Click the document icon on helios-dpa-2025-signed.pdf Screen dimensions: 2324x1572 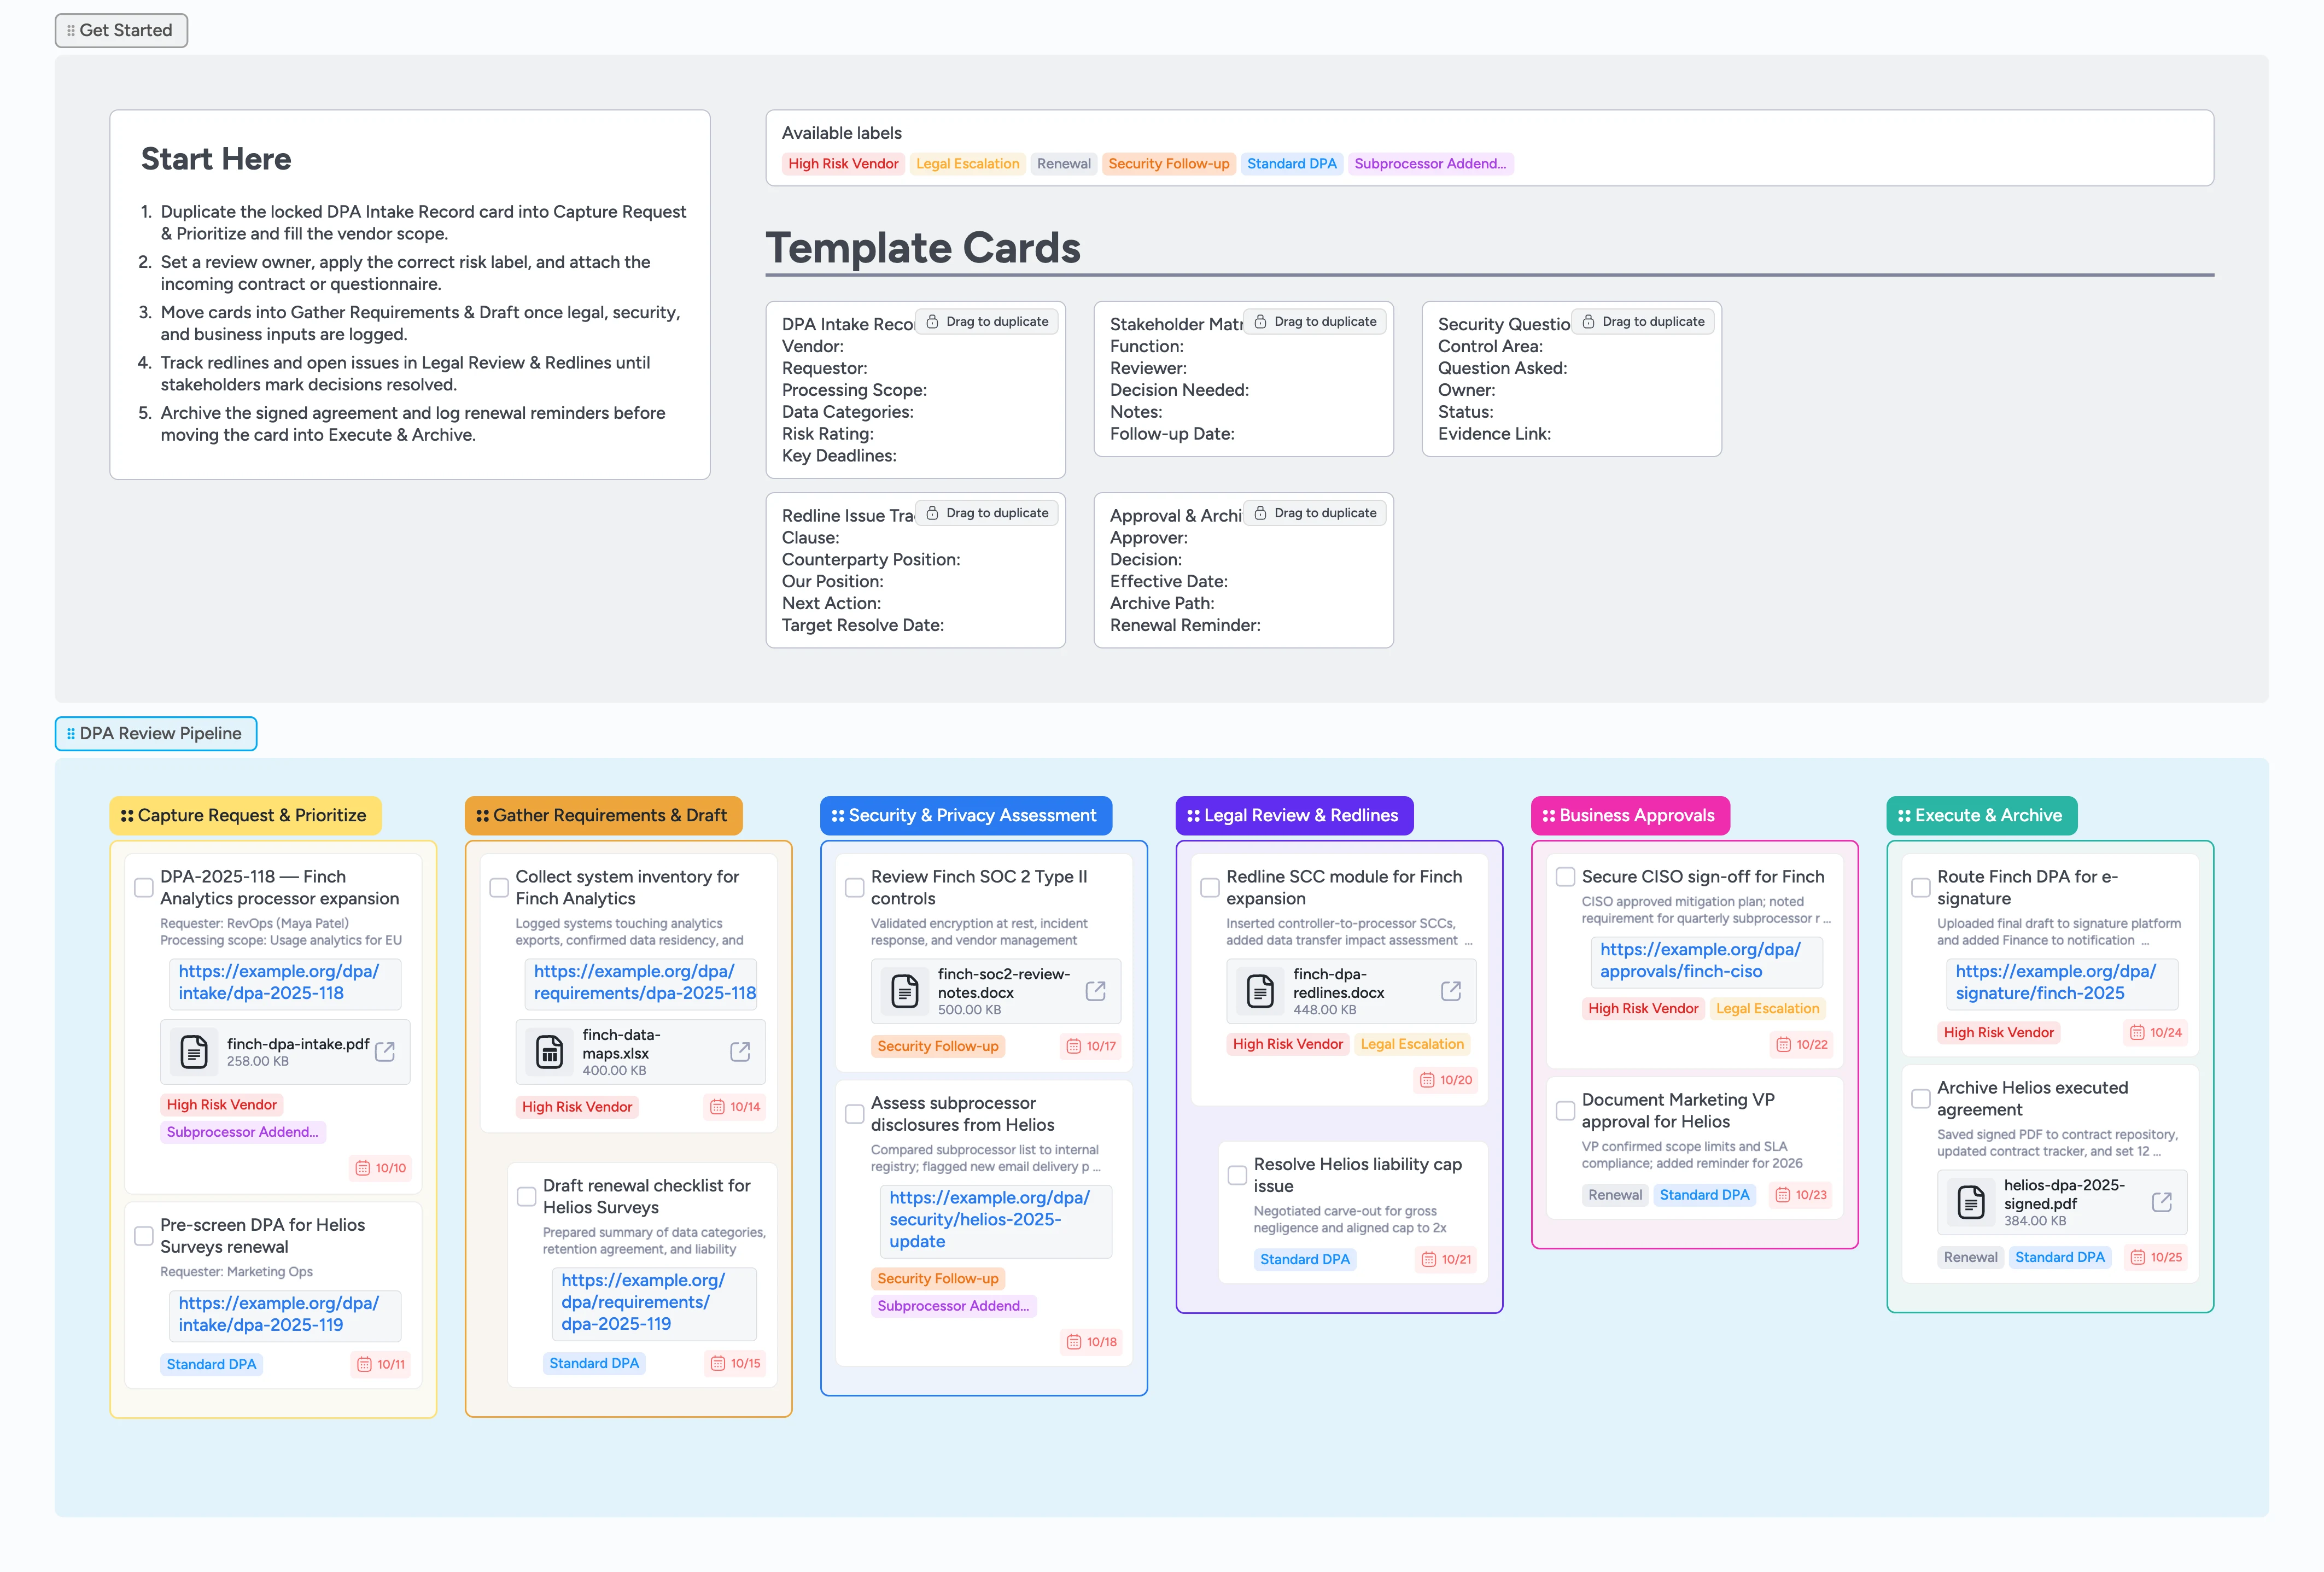tap(1972, 1202)
